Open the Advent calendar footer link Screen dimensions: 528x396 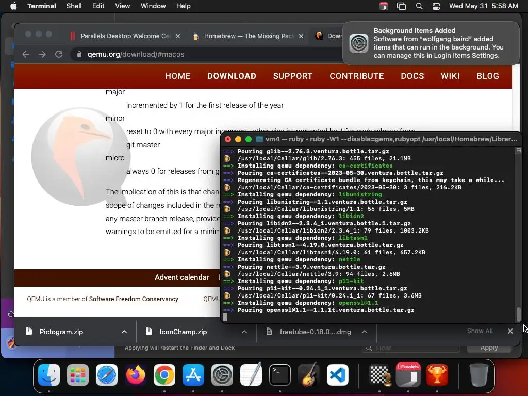[182, 277]
